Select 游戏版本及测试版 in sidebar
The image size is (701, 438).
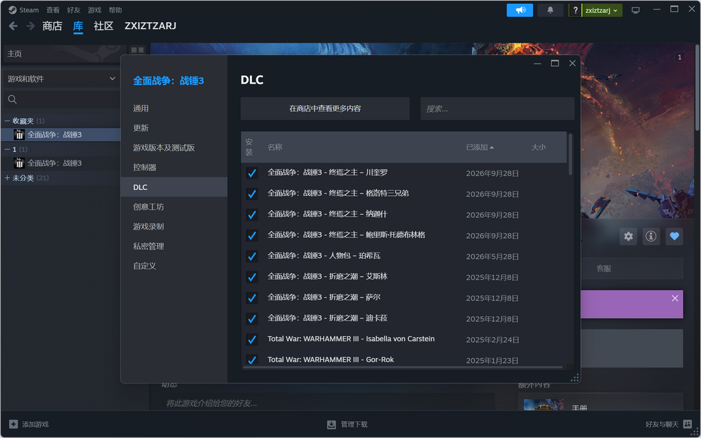tap(174, 148)
